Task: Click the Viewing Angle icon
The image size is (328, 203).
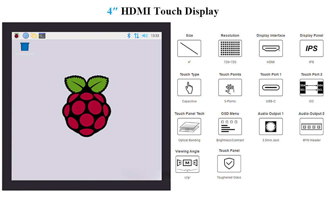Action: pyautogui.click(x=187, y=164)
